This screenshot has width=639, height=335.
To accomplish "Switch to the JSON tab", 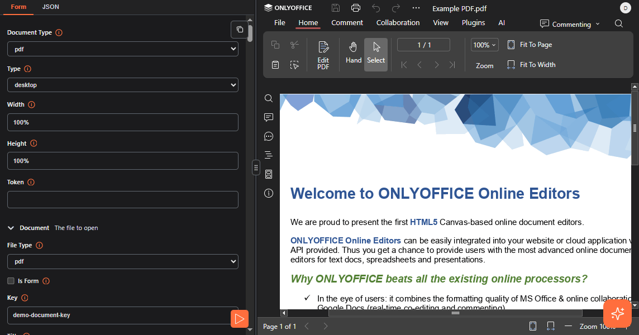I will 50,7.
